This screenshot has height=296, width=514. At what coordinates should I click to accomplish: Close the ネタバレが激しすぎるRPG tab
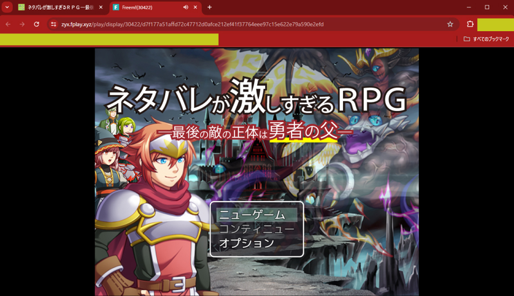(100, 7)
